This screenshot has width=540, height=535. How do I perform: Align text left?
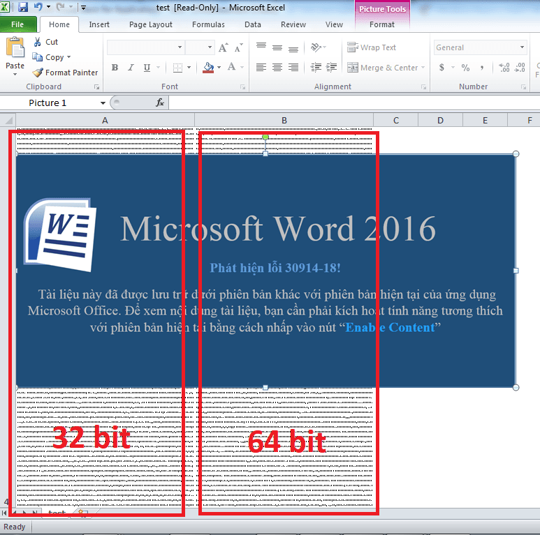[261, 68]
